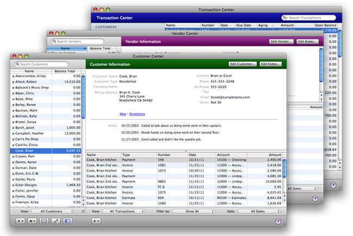Open the Directions link
This screenshot has width=353, height=236.
[137, 114]
